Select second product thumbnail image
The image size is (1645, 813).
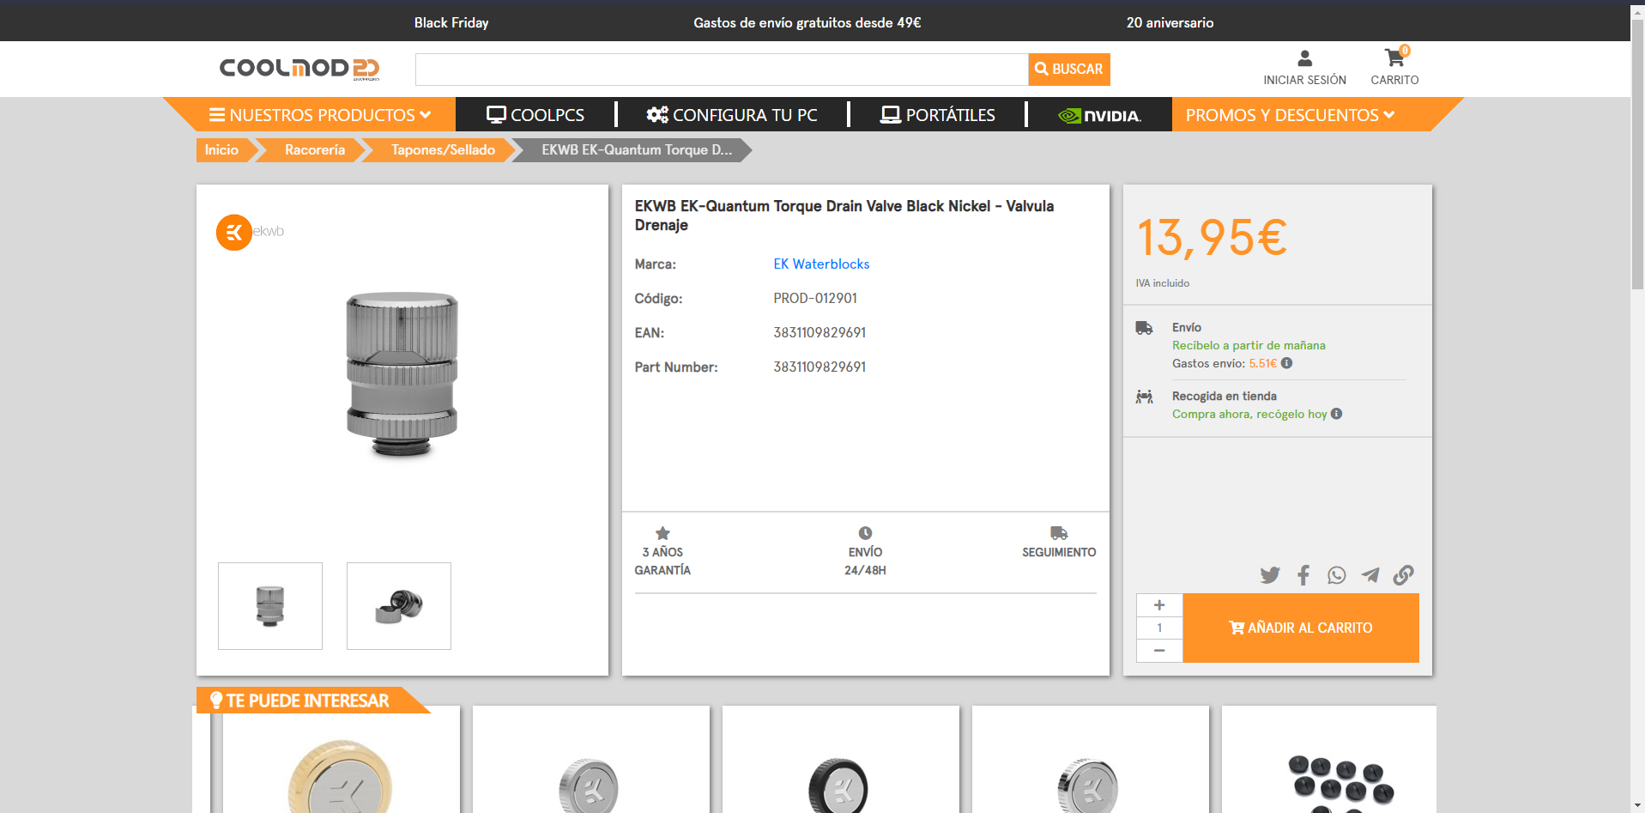pos(399,606)
